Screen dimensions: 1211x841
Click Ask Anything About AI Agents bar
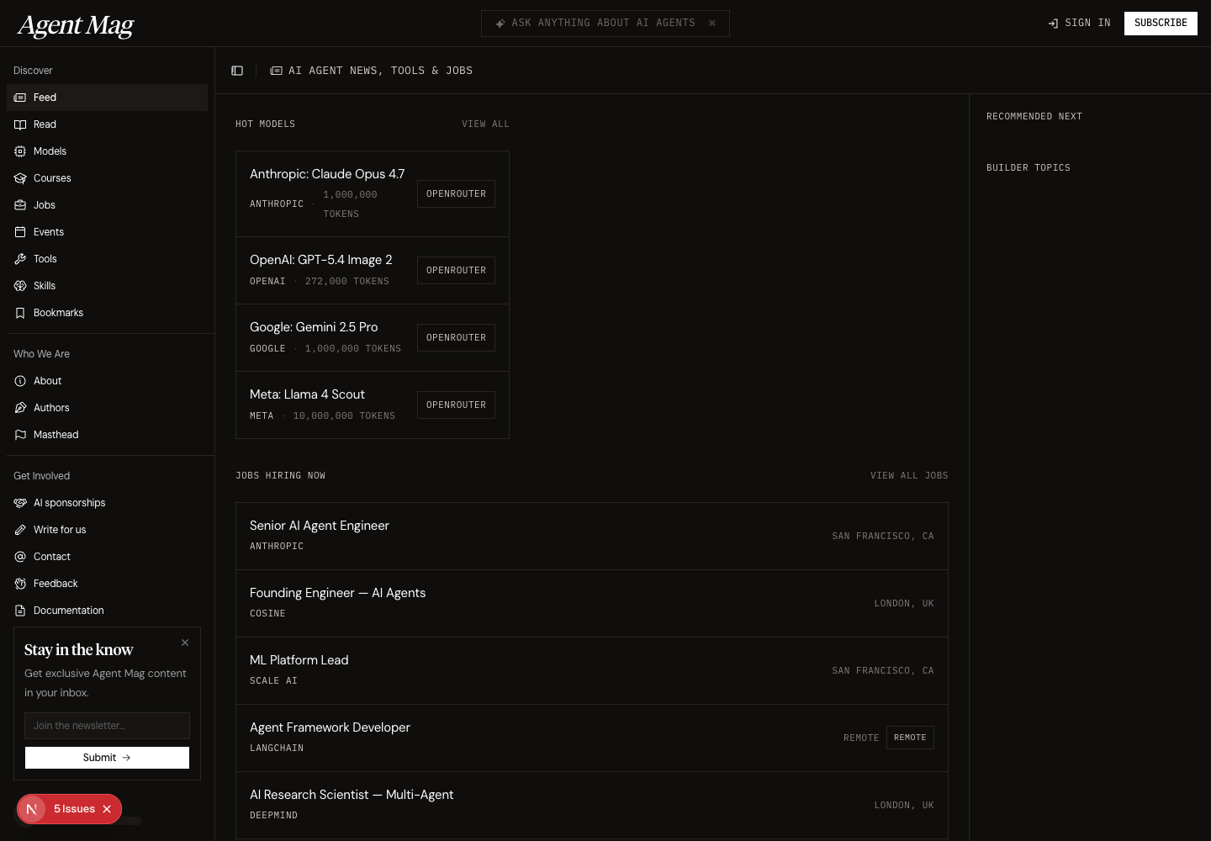tap(604, 24)
